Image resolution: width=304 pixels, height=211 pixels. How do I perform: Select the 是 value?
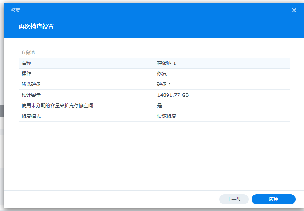tap(159, 105)
